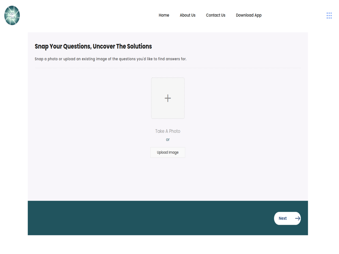Viewport: 339px width, 254px height.
Task: Click the Snap and Solve logo
Action: coord(12,15)
